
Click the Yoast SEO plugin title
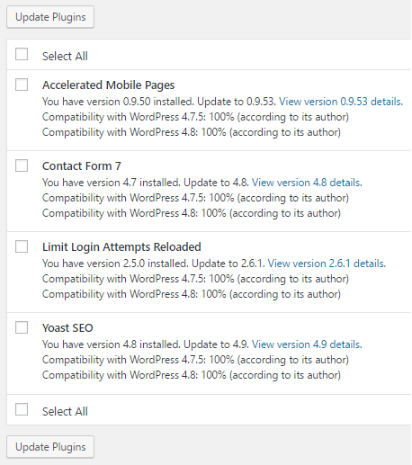(x=67, y=327)
